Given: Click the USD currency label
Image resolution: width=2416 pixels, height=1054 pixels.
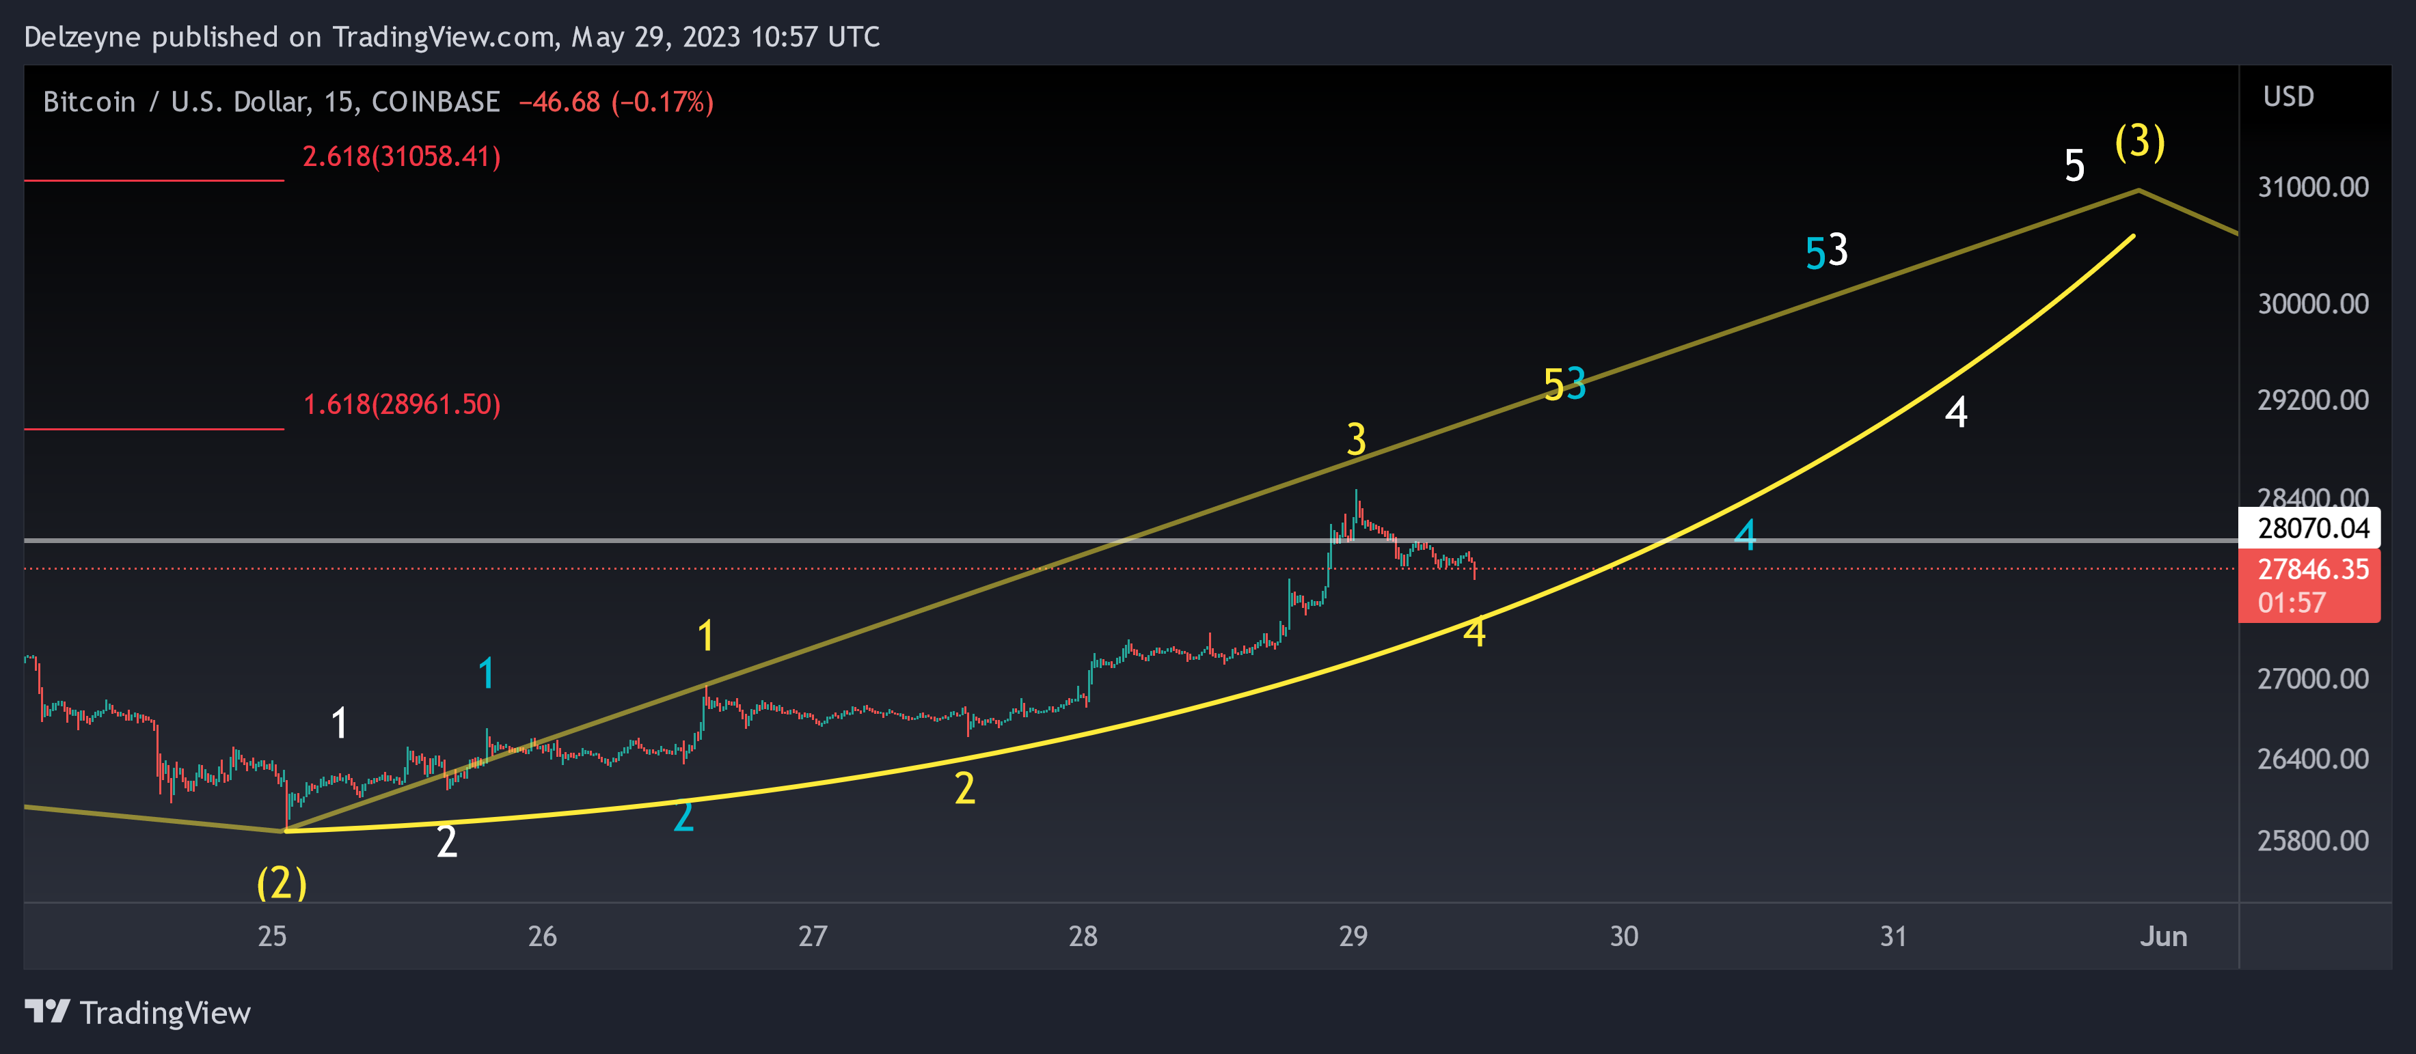Looking at the screenshot, I should pos(2288,96).
